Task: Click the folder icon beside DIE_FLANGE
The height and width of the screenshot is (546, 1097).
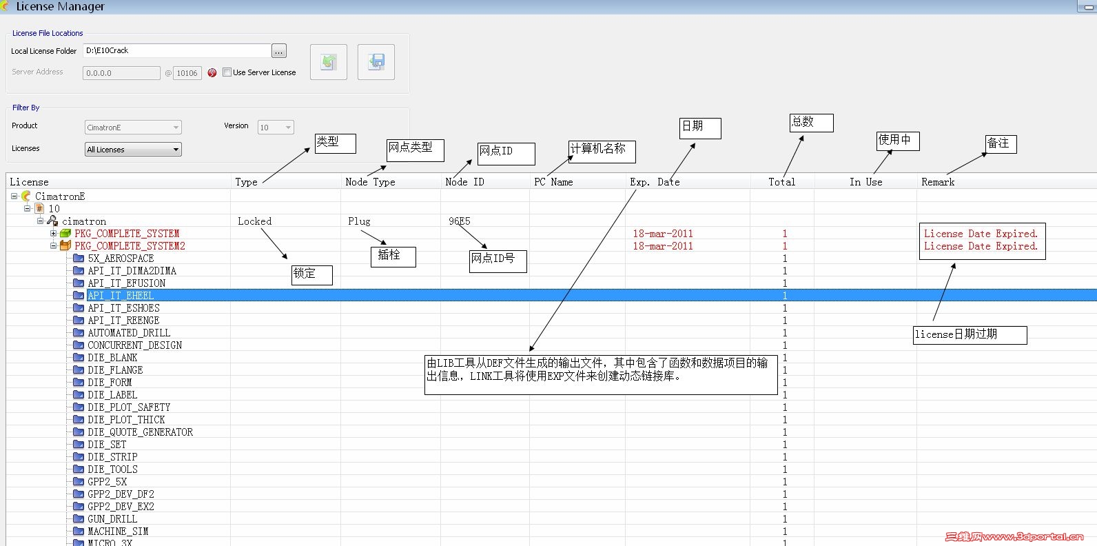Action: [79, 370]
